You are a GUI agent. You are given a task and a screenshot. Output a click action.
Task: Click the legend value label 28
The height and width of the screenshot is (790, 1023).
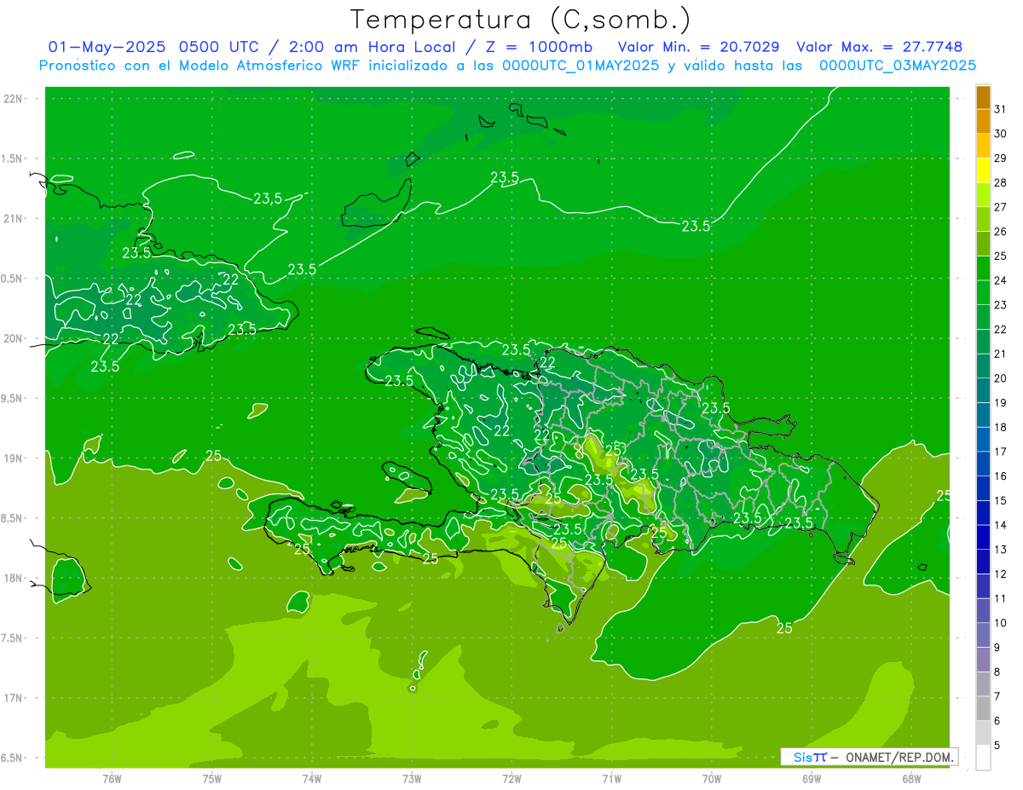click(1001, 182)
